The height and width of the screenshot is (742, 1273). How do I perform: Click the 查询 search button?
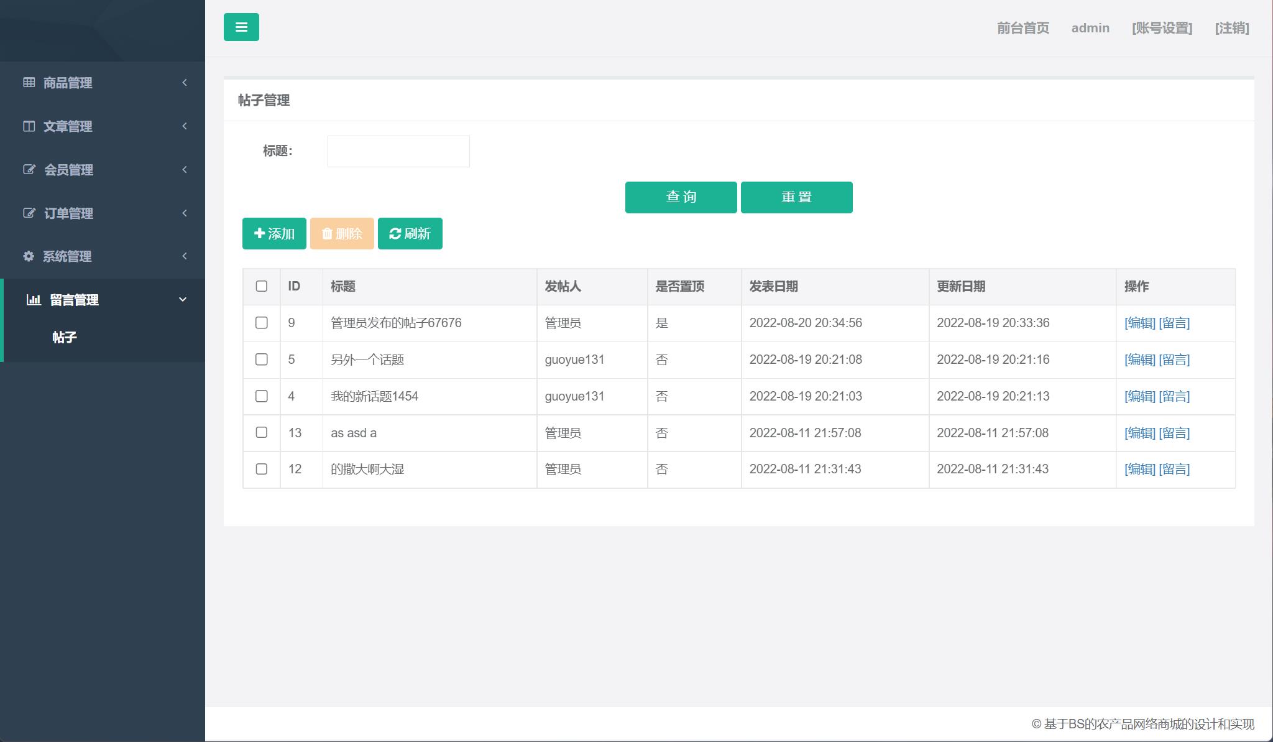pos(681,197)
